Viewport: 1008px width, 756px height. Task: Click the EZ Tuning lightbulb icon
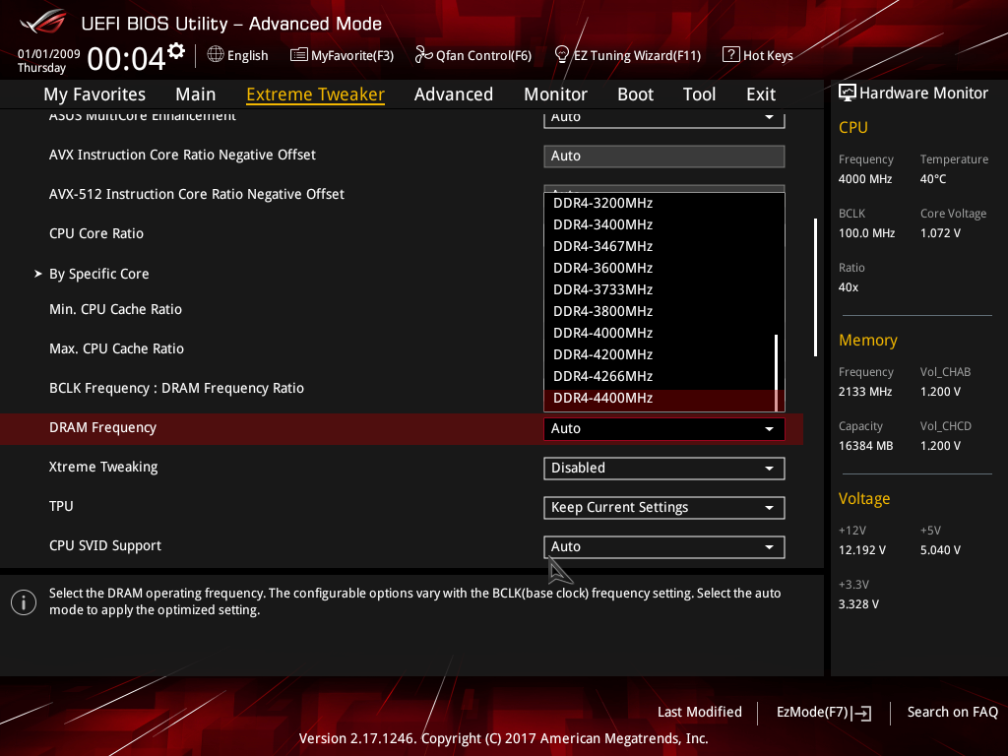pyautogui.click(x=561, y=55)
